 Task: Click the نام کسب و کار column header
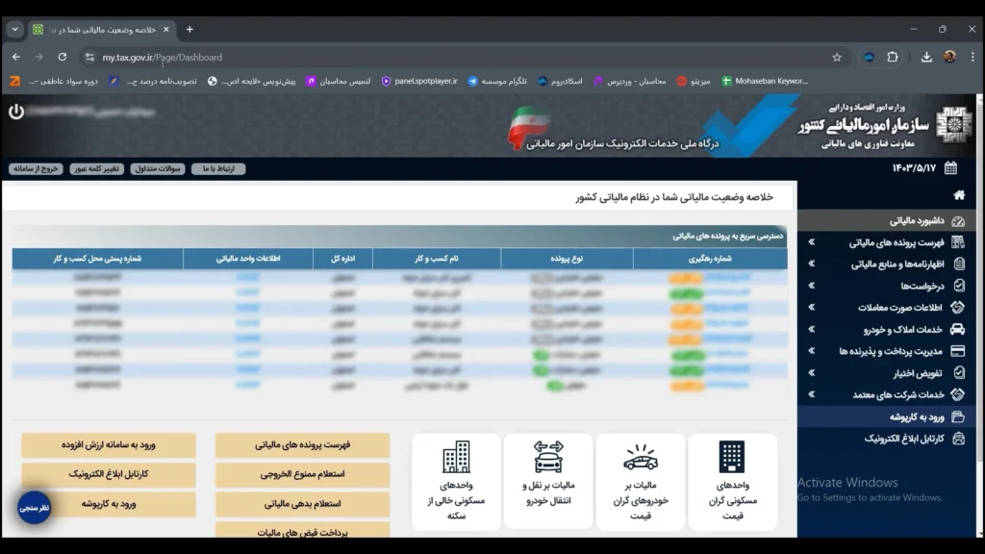437,258
